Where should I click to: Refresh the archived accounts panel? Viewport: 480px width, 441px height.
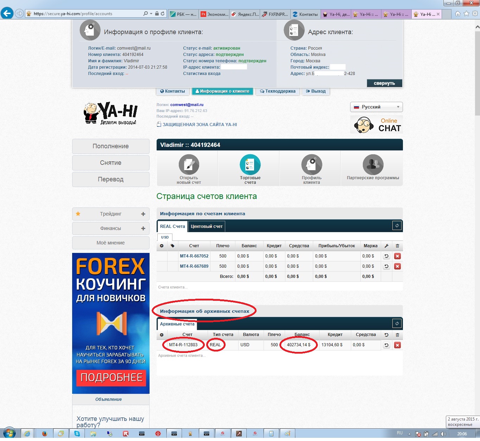[x=397, y=323]
